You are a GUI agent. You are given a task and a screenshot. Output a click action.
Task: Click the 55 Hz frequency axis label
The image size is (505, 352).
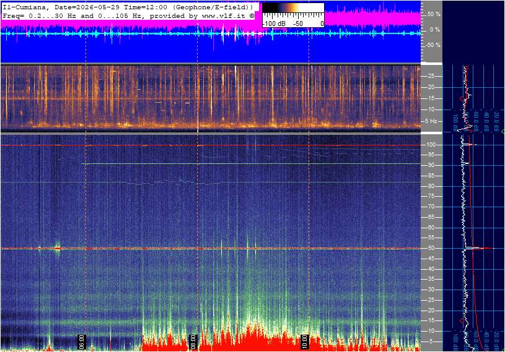point(431,238)
